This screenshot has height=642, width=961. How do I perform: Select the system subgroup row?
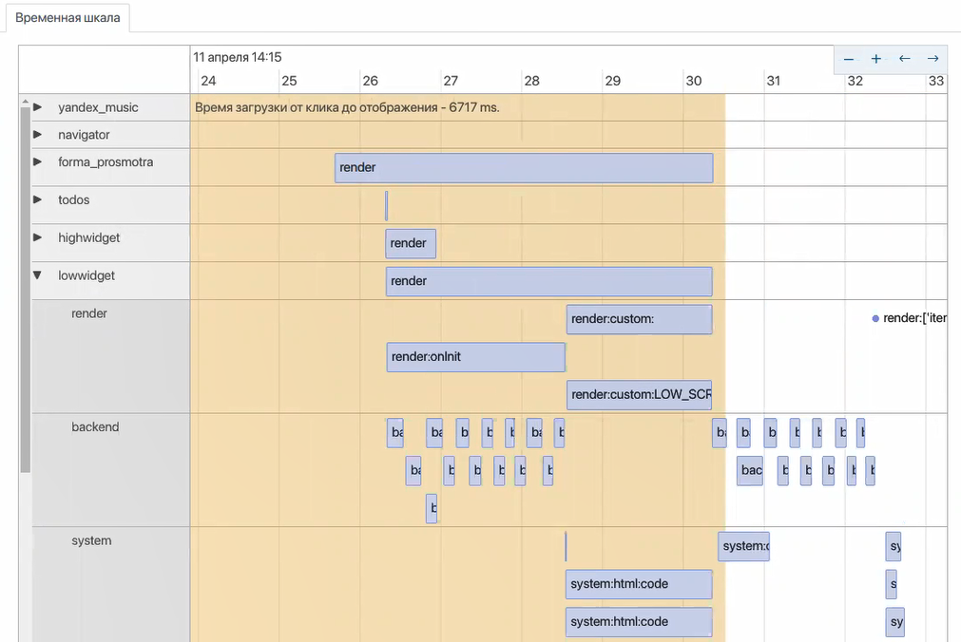pos(111,584)
